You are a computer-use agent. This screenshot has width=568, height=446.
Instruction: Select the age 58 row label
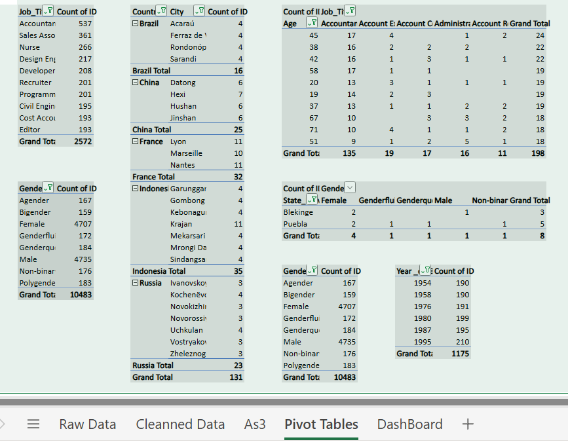coord(301,71)
